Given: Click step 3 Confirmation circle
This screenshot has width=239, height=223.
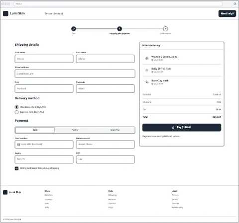Looking at the screenshot, I should point(165,29).
